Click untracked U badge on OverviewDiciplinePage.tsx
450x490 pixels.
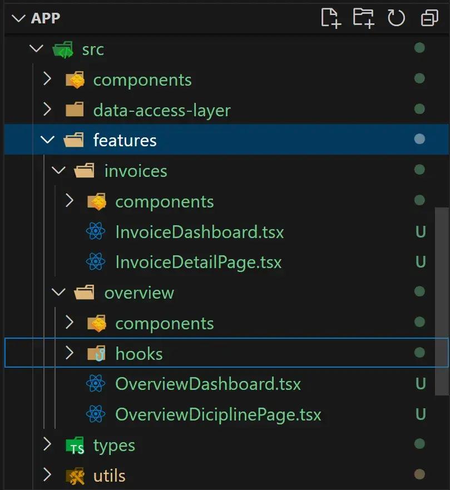421,414
